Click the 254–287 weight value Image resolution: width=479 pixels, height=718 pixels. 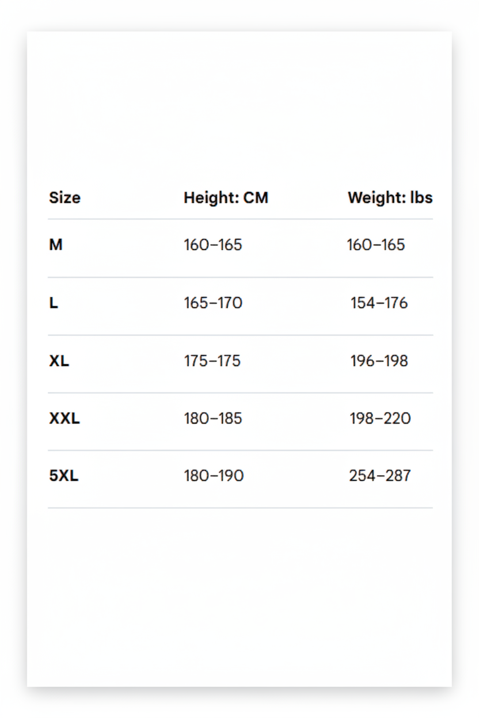click(x=380, y=476)
